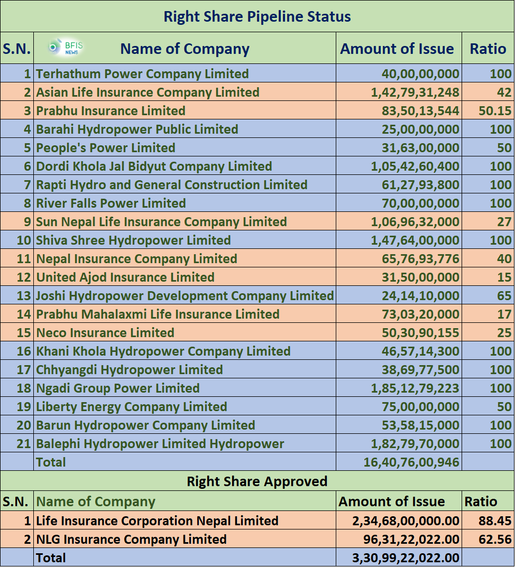This screenshot has width=515, height=567.
Task: Select the amount 24,14,10,000
Action: [x=420, y=295]
